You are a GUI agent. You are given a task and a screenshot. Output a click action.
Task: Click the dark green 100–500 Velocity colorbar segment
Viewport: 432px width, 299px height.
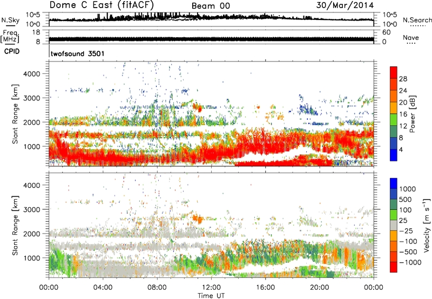pos(394,205)
